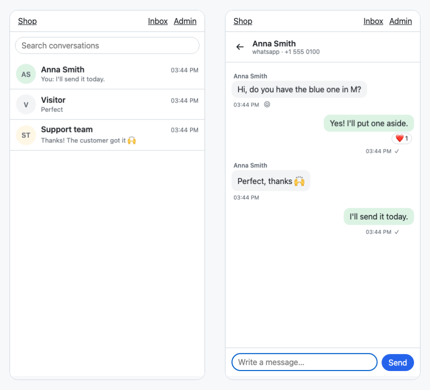Click message bubble "I'll send it today."
Image resolution: width=430 pixels, height=390 pixels.
tap(378, 216)
